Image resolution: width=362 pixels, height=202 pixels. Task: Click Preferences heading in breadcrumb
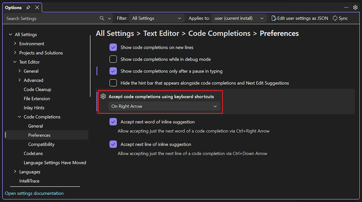pos(279,33)
